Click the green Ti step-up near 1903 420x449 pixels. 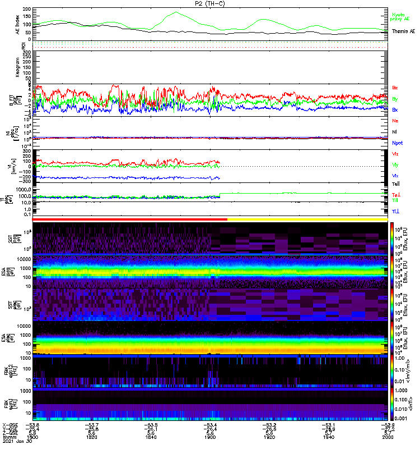click(x=220, y=195)
